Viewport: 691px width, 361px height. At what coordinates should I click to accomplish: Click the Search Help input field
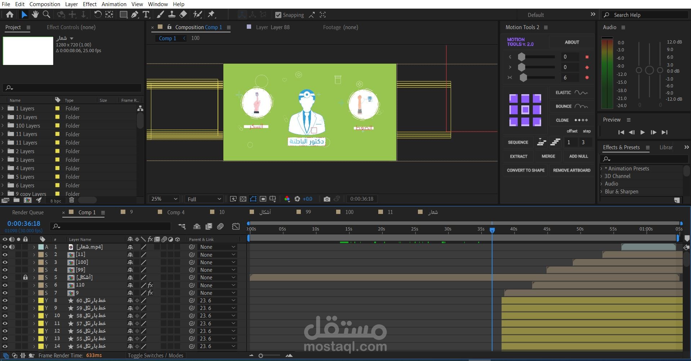point(645,15)
